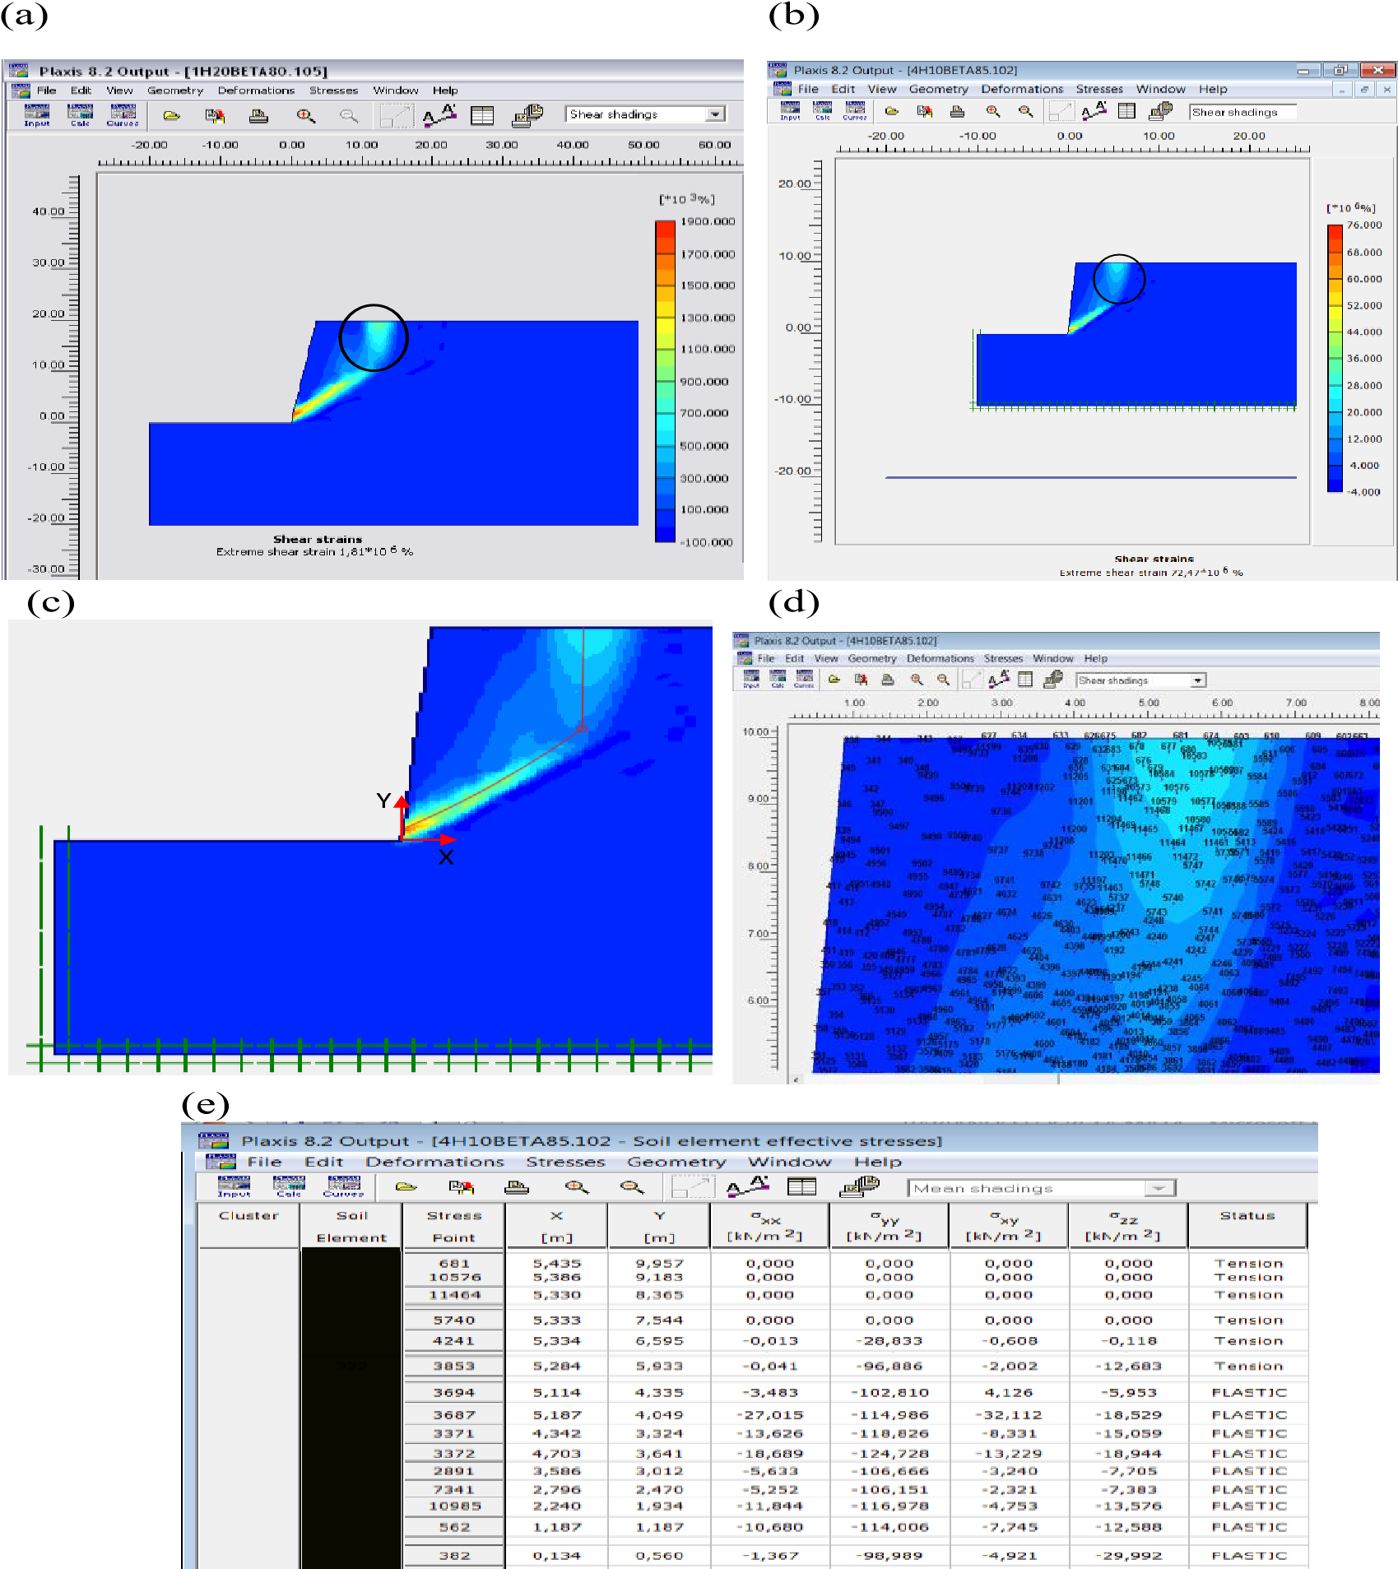Select the A-A' cross-section tool in the top-right window

(1094, 111)
